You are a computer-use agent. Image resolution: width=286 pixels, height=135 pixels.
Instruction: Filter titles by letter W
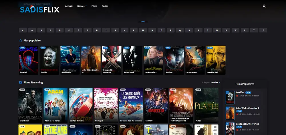pyautogui.click(x=235, y=30)
